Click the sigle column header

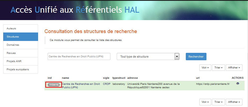[x=106, y=78]
